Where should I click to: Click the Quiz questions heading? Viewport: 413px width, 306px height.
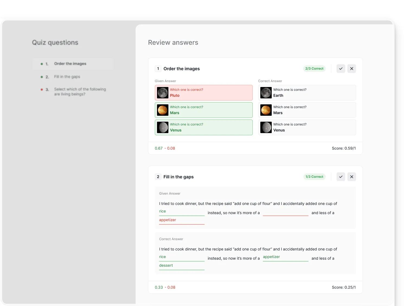pos(55,43)
